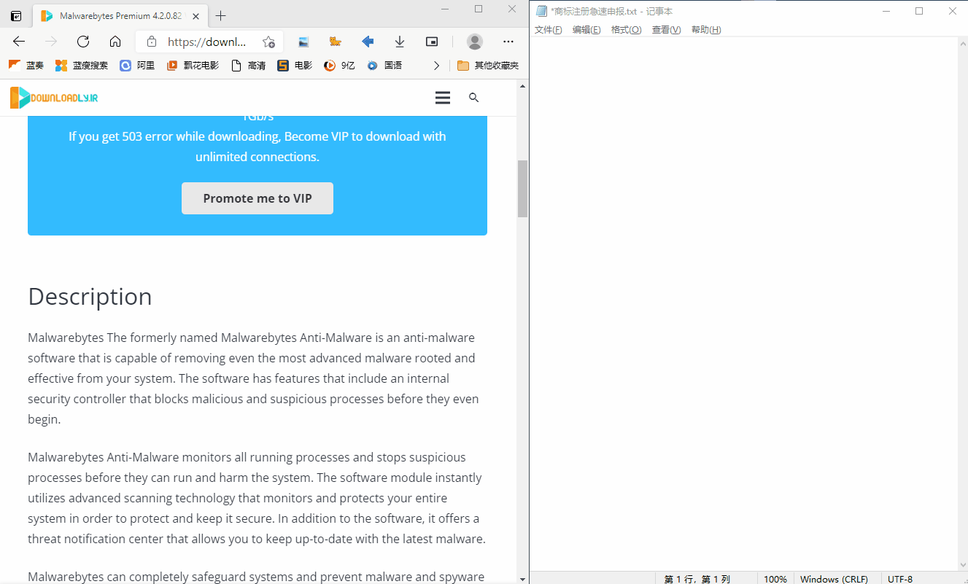Open the 电影 bookmark
The image size is (968, 584).
pos(295,66)
